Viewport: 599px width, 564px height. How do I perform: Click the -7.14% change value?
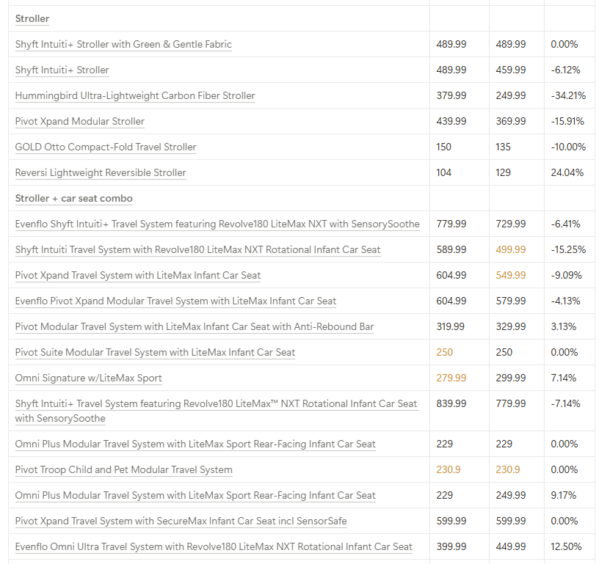(x=565, y=403)
